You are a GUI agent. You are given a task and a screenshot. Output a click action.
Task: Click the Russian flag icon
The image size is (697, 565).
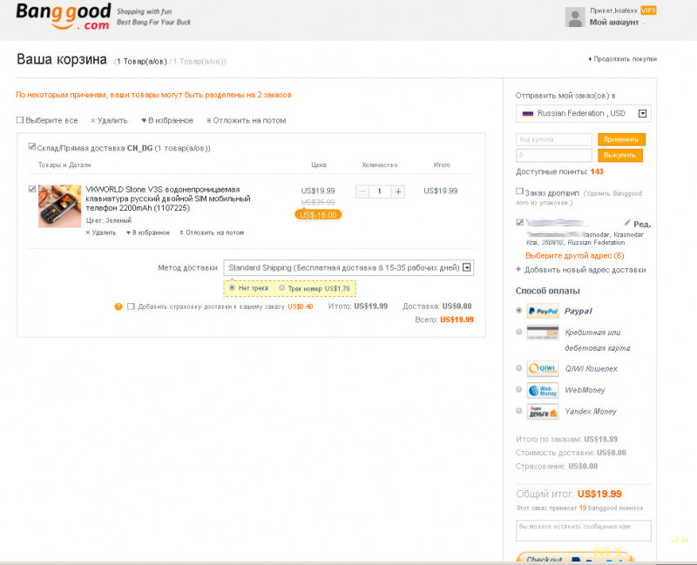(x=528, y=114)
